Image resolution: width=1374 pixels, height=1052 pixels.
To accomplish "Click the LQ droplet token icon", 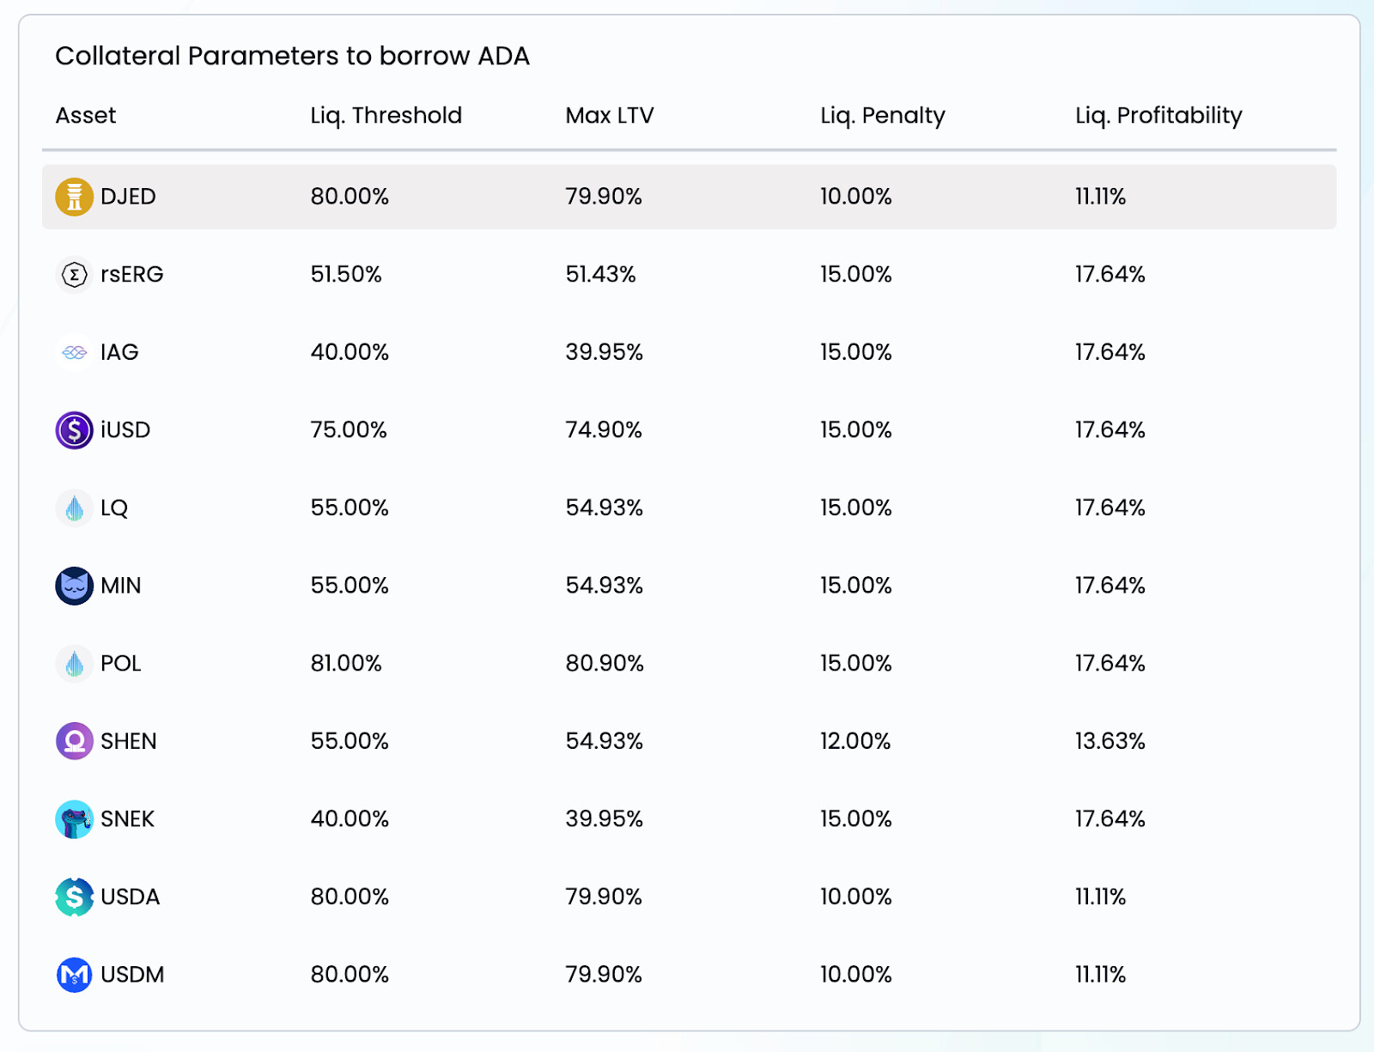I will (x=75, y=508).
